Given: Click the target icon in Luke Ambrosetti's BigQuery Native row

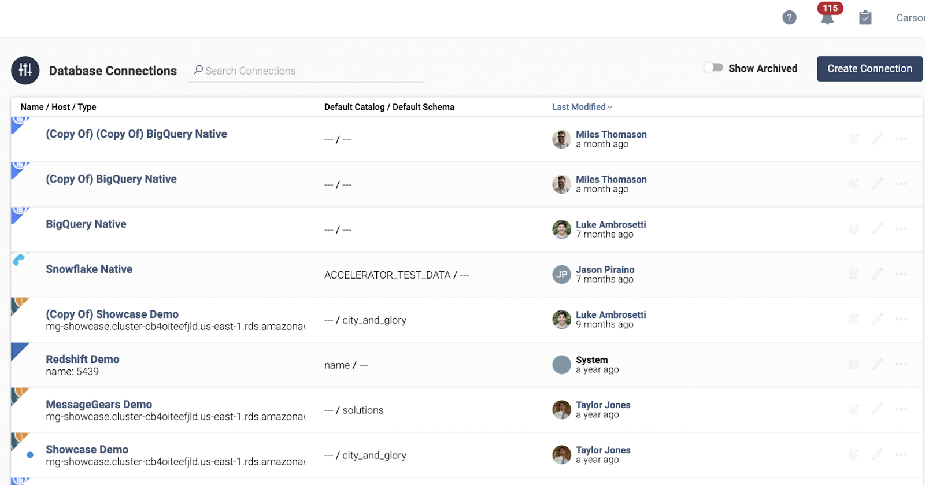Looking at the screenshot, I should (x=853, y=229).
